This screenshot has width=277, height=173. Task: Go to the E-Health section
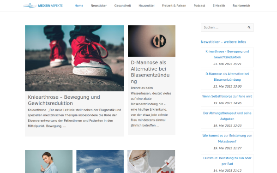point(219,6)
